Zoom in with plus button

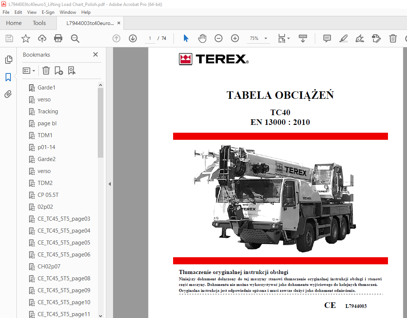coord(235,39)
